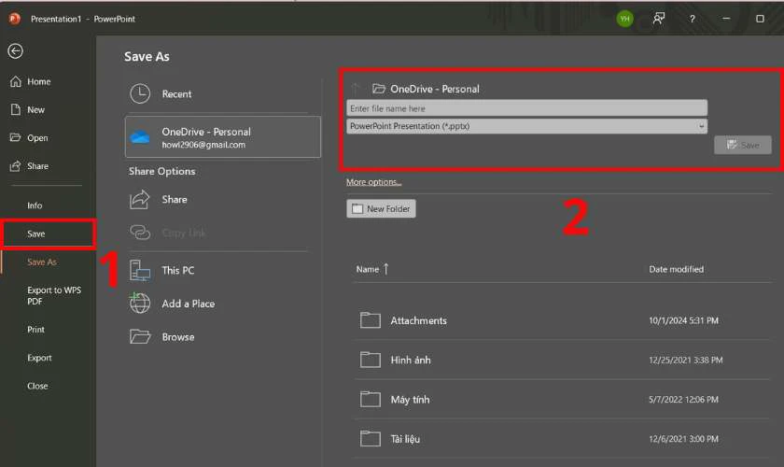Viewport: 784px width, 467px height.
Task: Click the Help question mark icon
Action: pyautogui.click(x=692, y=19)
